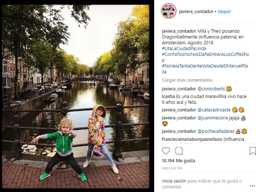Follow the account via Seguir
This screenshot has width=256, height=192.
pyautogui.click(x=224, y=11)
